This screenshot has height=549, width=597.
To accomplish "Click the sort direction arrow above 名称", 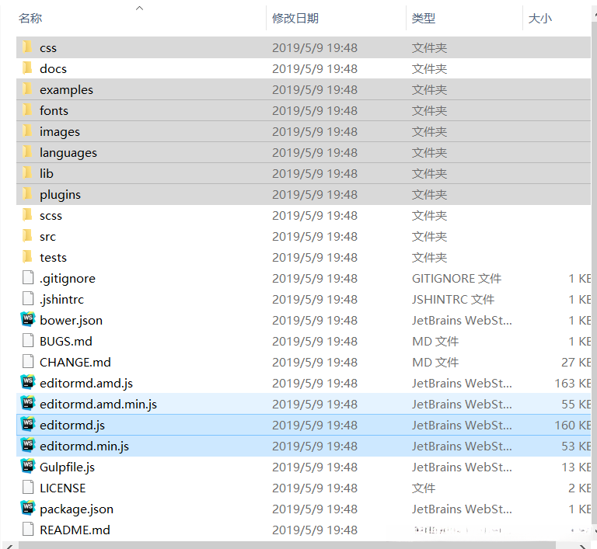I will coord(140,8).
